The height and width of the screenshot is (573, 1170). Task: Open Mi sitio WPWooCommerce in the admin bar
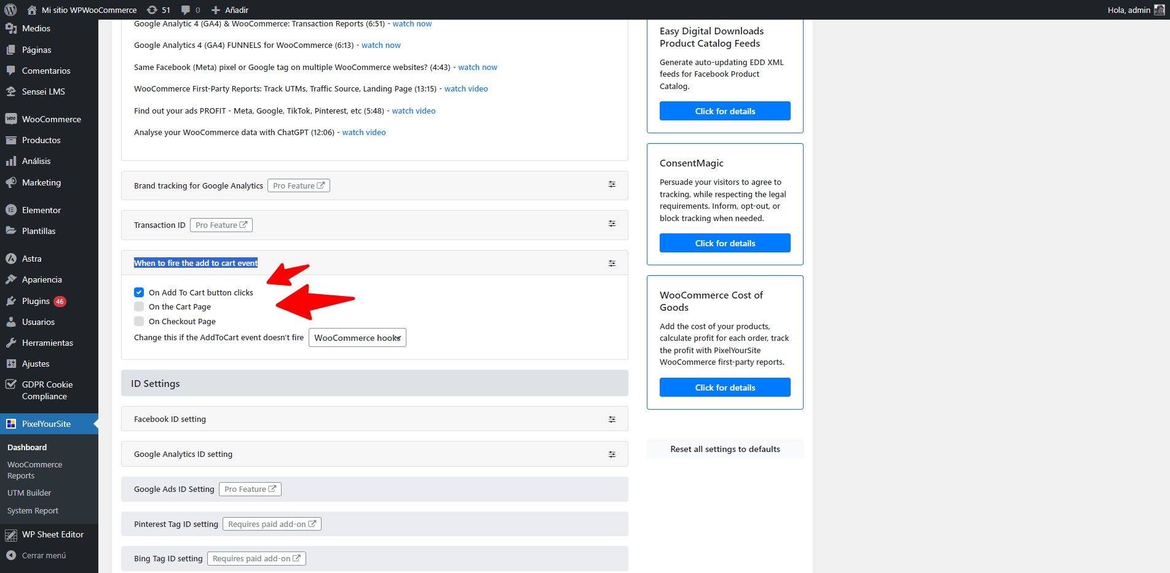tap(89, 10)
